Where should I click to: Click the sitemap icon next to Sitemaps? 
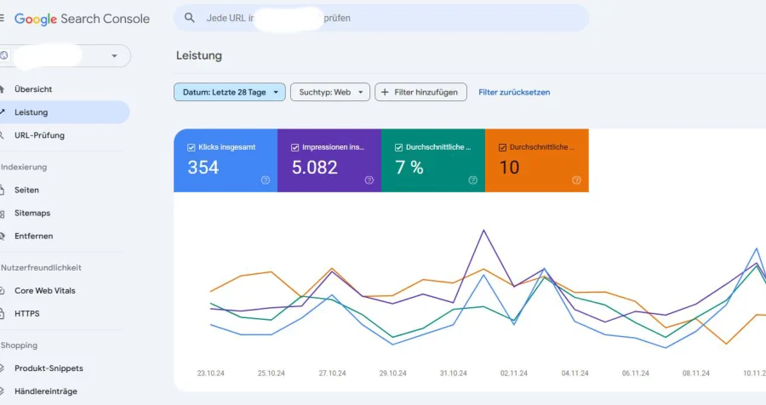[x=2, y=213]
